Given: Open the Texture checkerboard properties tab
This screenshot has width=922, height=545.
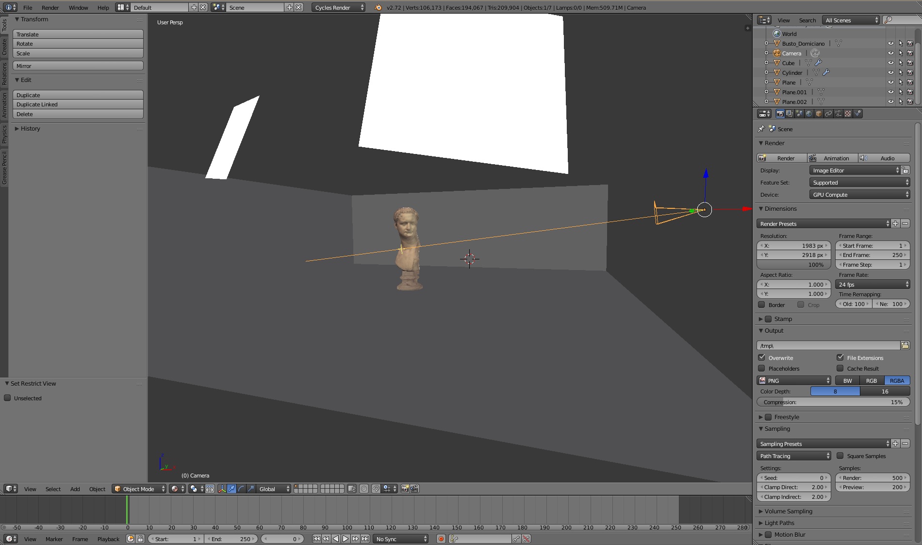Looking at the screenshot, I should 848,114.
